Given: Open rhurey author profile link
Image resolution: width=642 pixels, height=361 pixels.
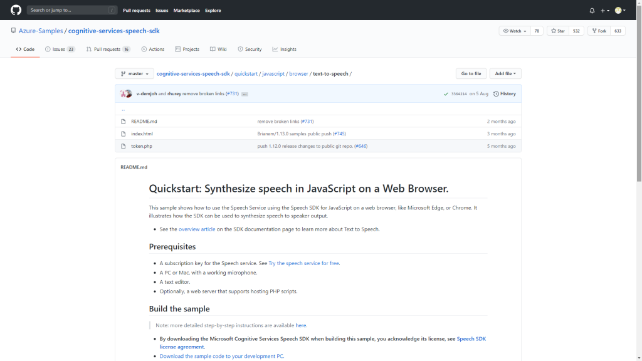Looking at the screenshot, I should 174,94.
